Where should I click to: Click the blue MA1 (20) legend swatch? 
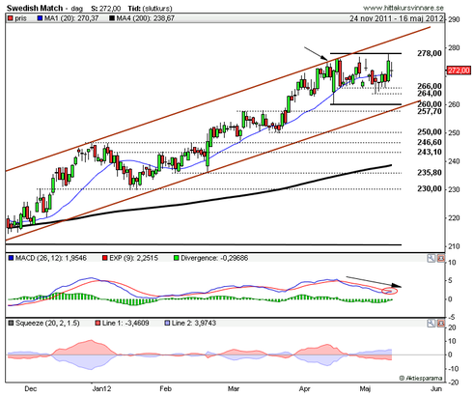tap(40, 18)
